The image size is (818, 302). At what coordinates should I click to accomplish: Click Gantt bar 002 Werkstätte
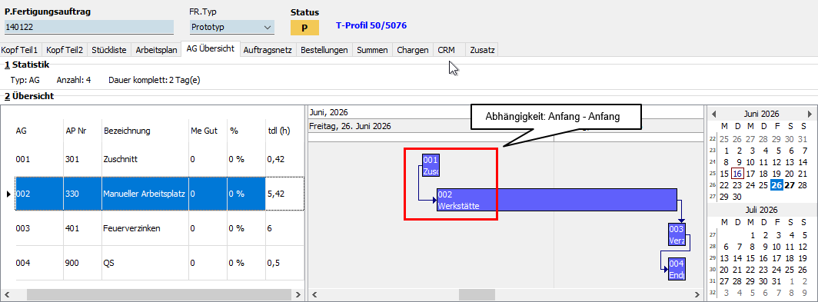point(557,200)
